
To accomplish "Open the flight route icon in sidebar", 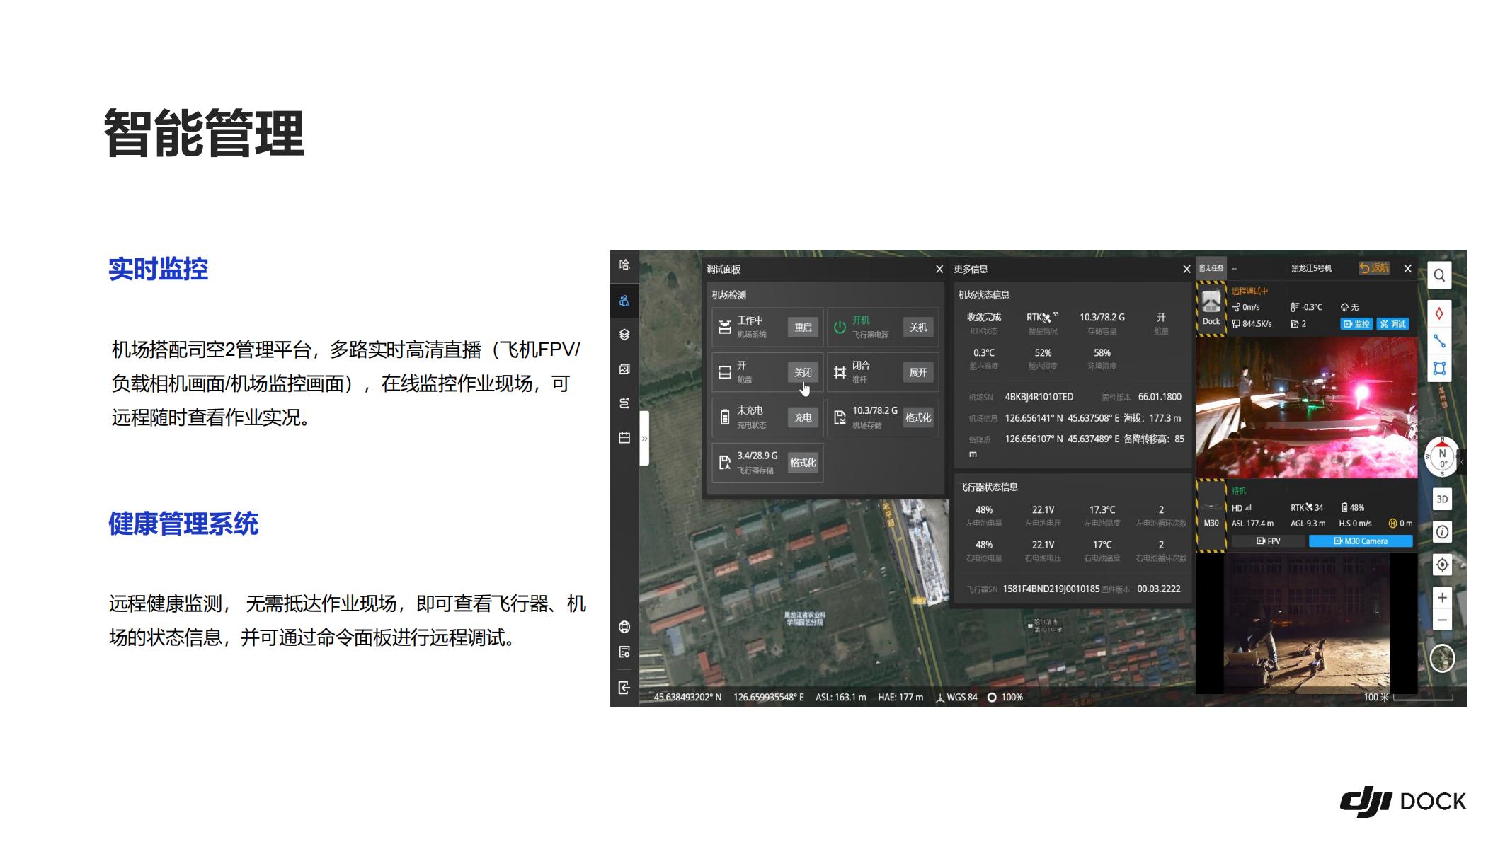I will pos(624,403).
